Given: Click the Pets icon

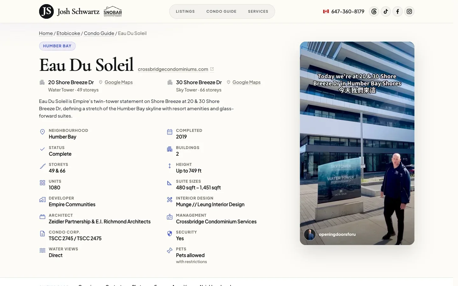Looking at the screenshot, I should pos(170,250).
